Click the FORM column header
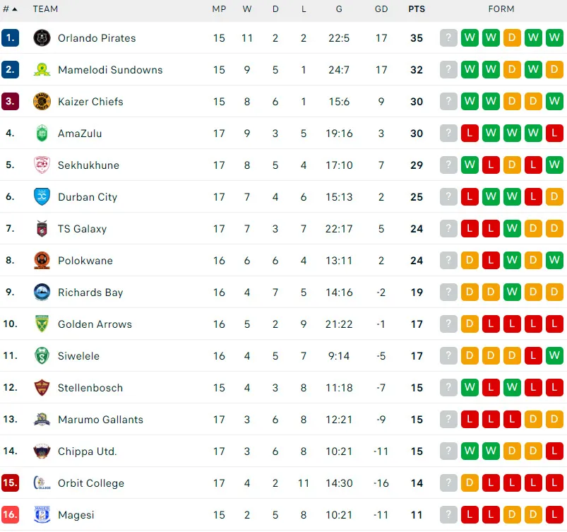The height and width of the screenshot is (532, 567). (x=501, y=9)
